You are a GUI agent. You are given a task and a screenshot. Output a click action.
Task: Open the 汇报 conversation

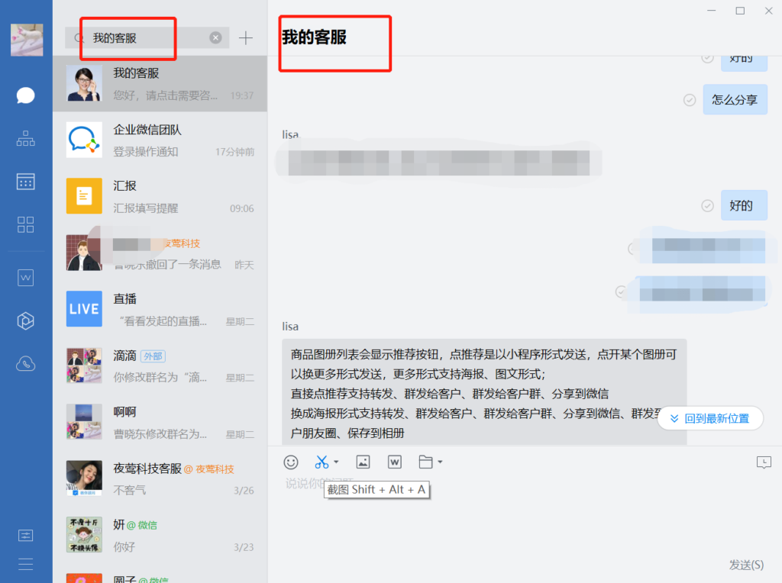(160, 196)
